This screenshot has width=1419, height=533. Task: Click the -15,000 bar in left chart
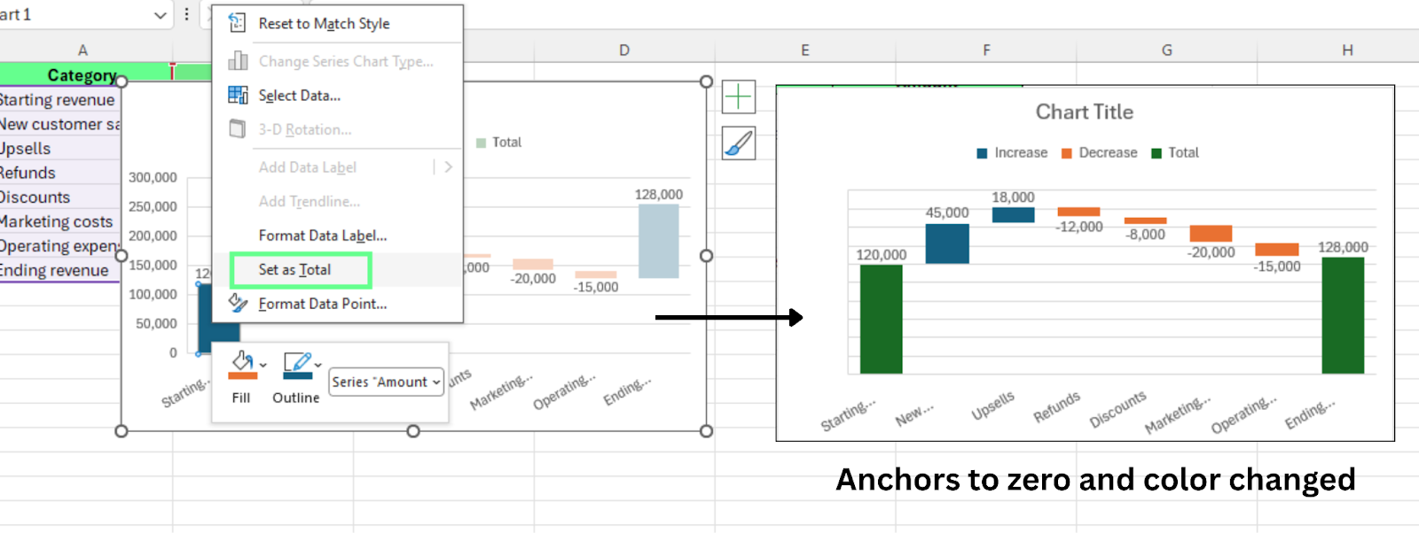[x=595, y=274]
